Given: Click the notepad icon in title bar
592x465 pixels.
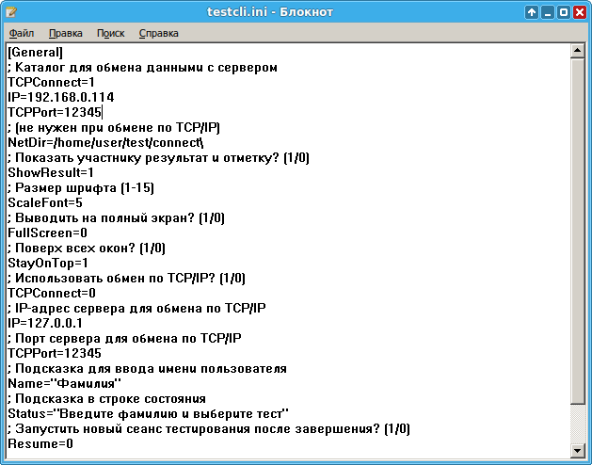Looking at the screenshot, I should click(x=11, y=12).
